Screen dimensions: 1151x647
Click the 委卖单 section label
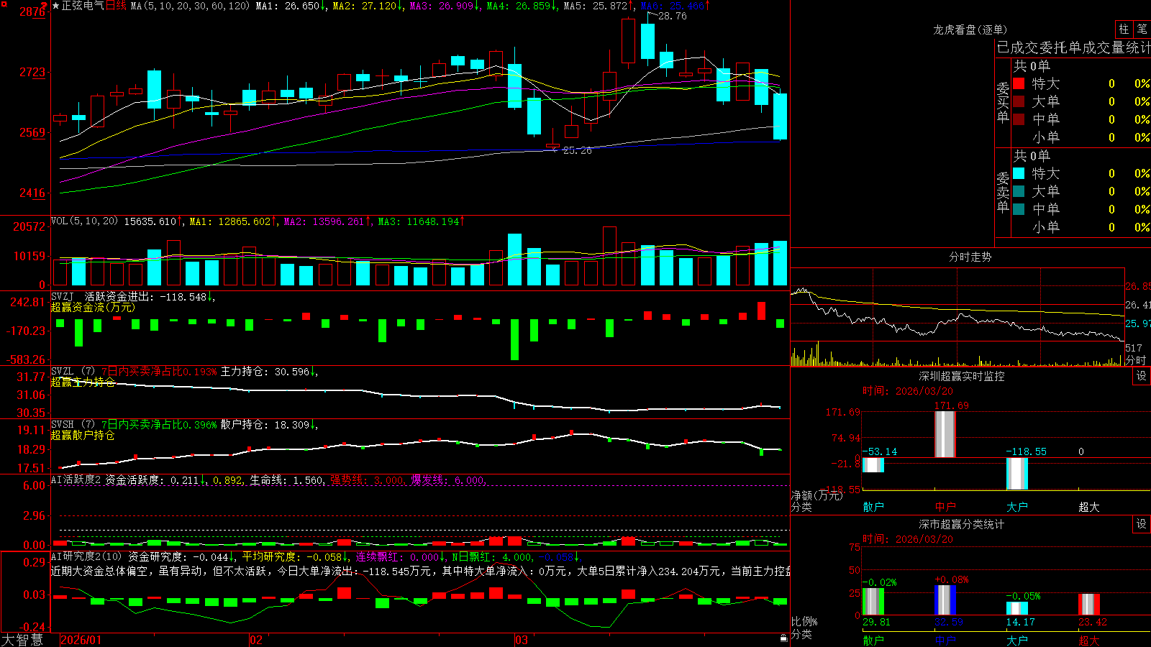pyautogui.click(x=1003, y=193)
